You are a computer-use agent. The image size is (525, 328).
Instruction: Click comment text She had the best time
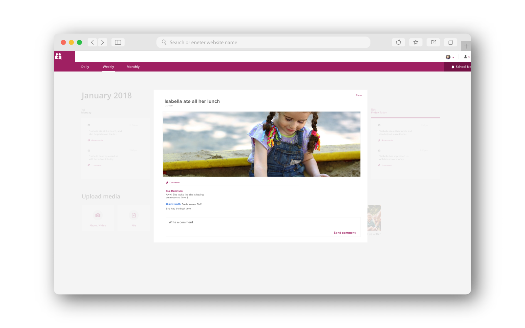point(178,209)
